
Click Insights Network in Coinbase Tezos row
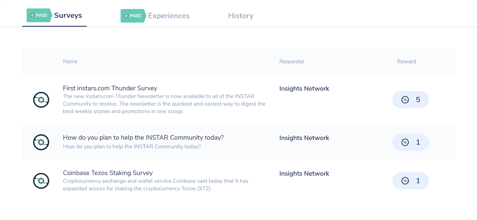(x=304, y=174)
